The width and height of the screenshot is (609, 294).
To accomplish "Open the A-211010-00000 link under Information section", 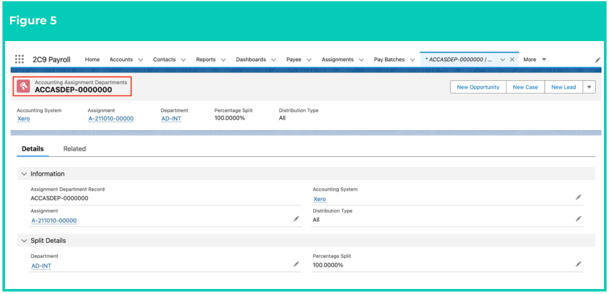I will pos(54,220).
